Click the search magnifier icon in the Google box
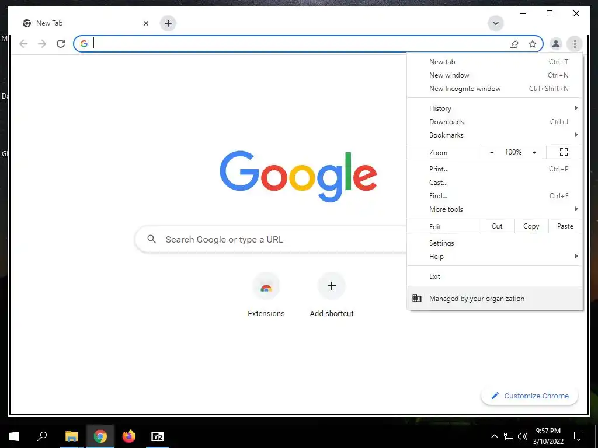The image size is (598, 448). coord(151,239)
